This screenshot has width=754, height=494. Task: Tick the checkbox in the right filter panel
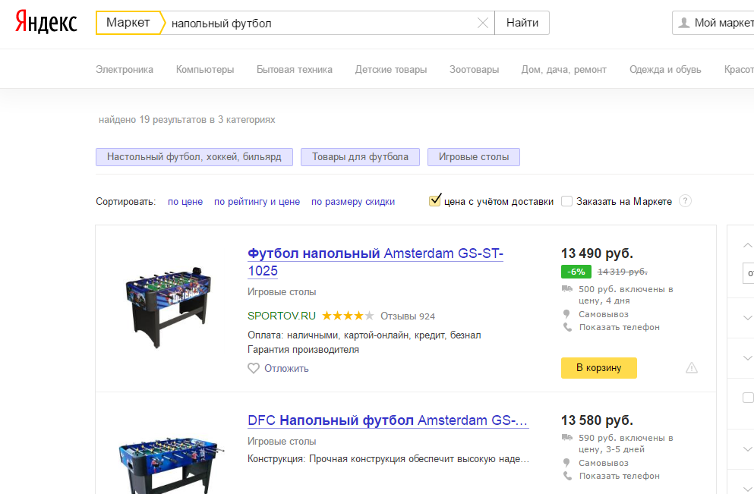747,398
